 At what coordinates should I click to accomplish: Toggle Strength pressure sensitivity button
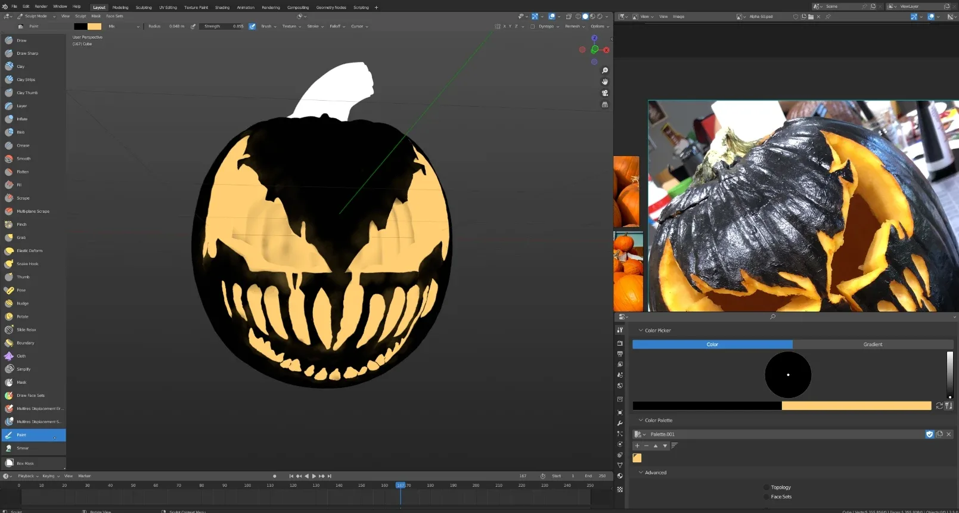252,26
